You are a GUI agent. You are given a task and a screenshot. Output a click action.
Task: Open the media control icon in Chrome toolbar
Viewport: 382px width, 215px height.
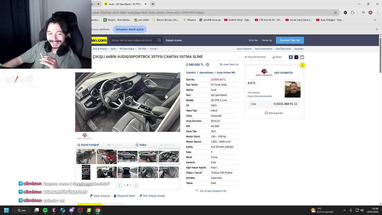363,13
